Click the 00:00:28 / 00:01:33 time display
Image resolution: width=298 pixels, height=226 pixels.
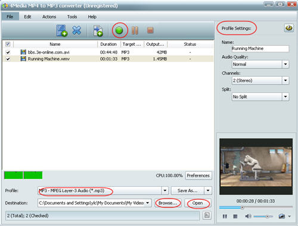coord(256,201)
